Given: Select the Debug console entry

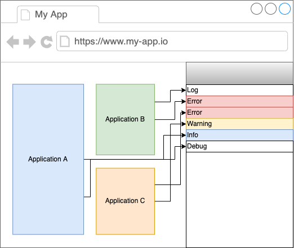Looking at the screenshot, I should (x=239, y=146).
